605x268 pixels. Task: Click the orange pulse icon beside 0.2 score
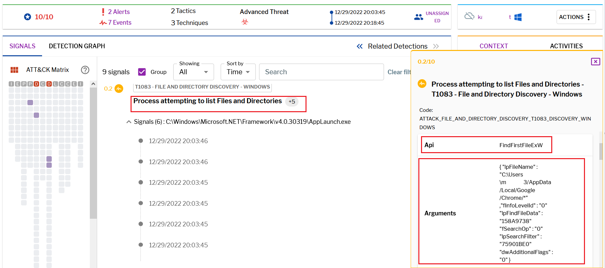(119, 89)
